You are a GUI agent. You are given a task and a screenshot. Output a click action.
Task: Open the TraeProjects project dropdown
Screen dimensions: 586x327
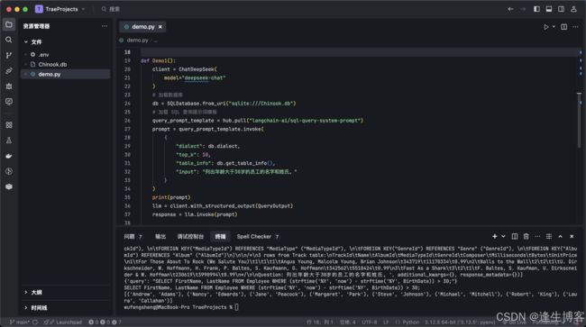click(x=60, y=9)
